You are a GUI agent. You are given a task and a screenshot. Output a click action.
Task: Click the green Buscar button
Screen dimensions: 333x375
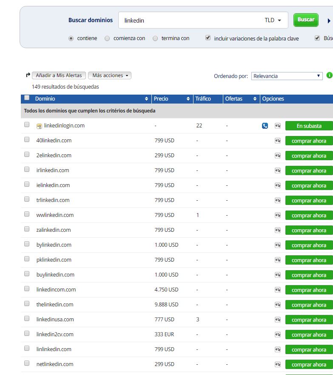(x=306, y=20)
